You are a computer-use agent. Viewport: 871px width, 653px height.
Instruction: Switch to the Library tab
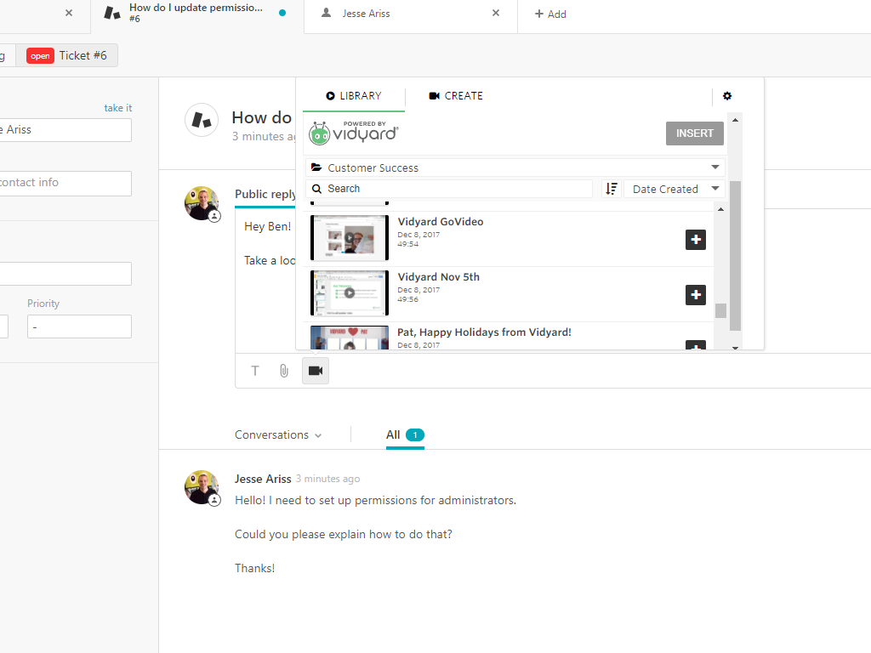tap(353, 96)
